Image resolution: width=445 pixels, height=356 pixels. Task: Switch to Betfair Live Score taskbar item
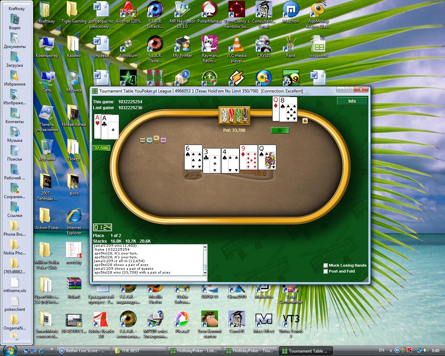[83, 351]
